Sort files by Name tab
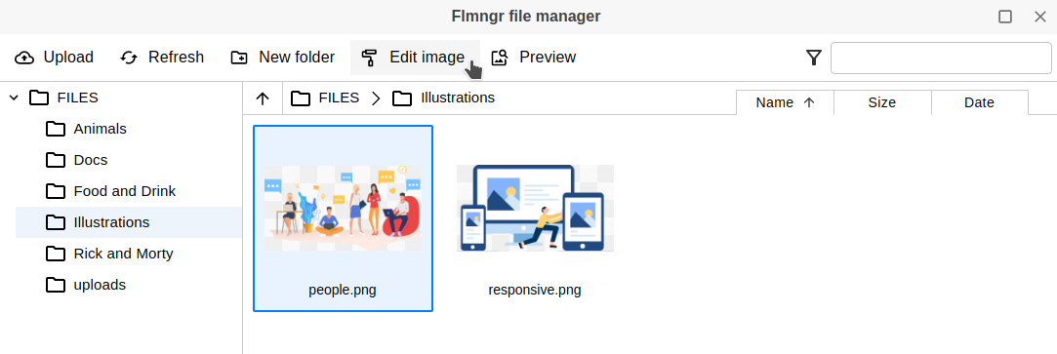 (x=786, y=103)
